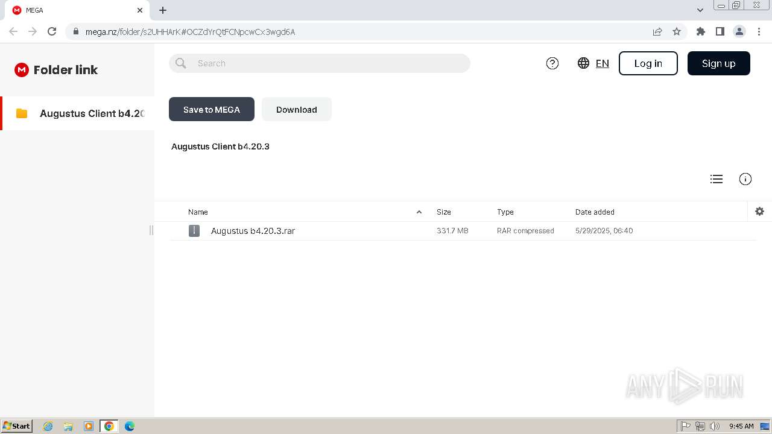Open Internet Explorer from taskbar
772x434 pixels.
pyautogui.click(x=48, y=426)
